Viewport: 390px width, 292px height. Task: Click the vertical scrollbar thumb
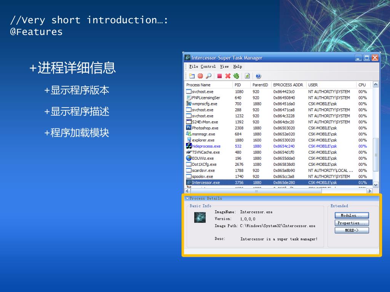(376, 155)
